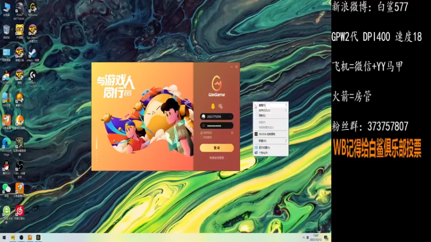Open the taskbar clock and date
Viewport: 431px width, 242px height.
tap(316, 238)
